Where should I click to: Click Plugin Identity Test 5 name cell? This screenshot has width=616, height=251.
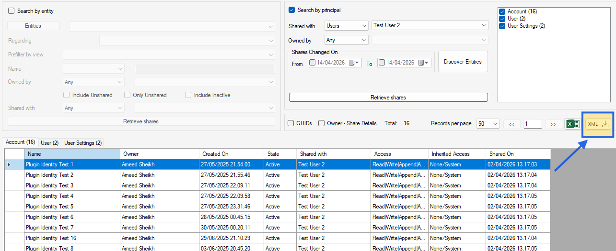[72, 207]
